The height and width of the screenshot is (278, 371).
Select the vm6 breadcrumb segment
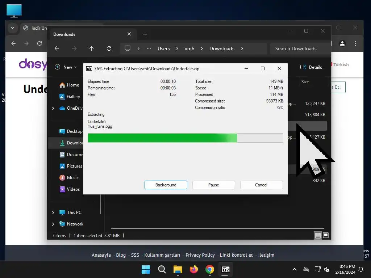(x=189, y=49)
